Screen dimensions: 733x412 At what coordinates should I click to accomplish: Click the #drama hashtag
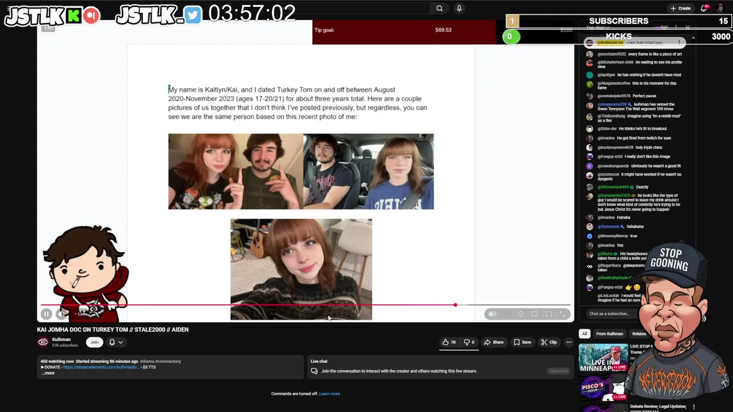point(147,362)
